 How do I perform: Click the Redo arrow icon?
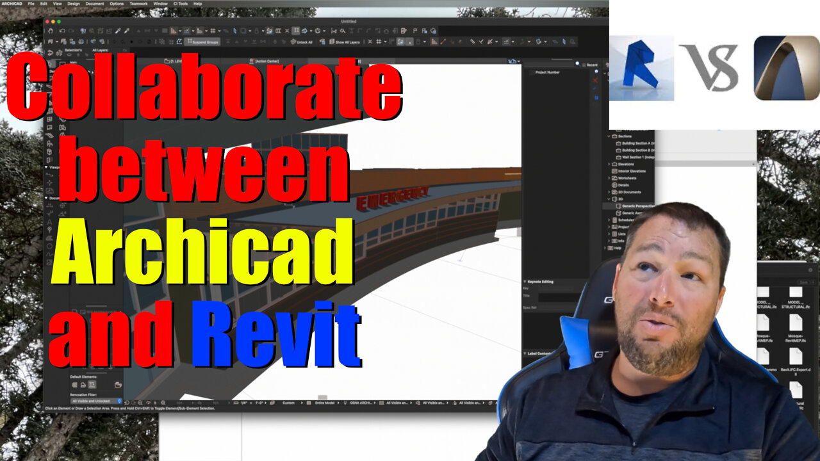(x=72, y=31)
